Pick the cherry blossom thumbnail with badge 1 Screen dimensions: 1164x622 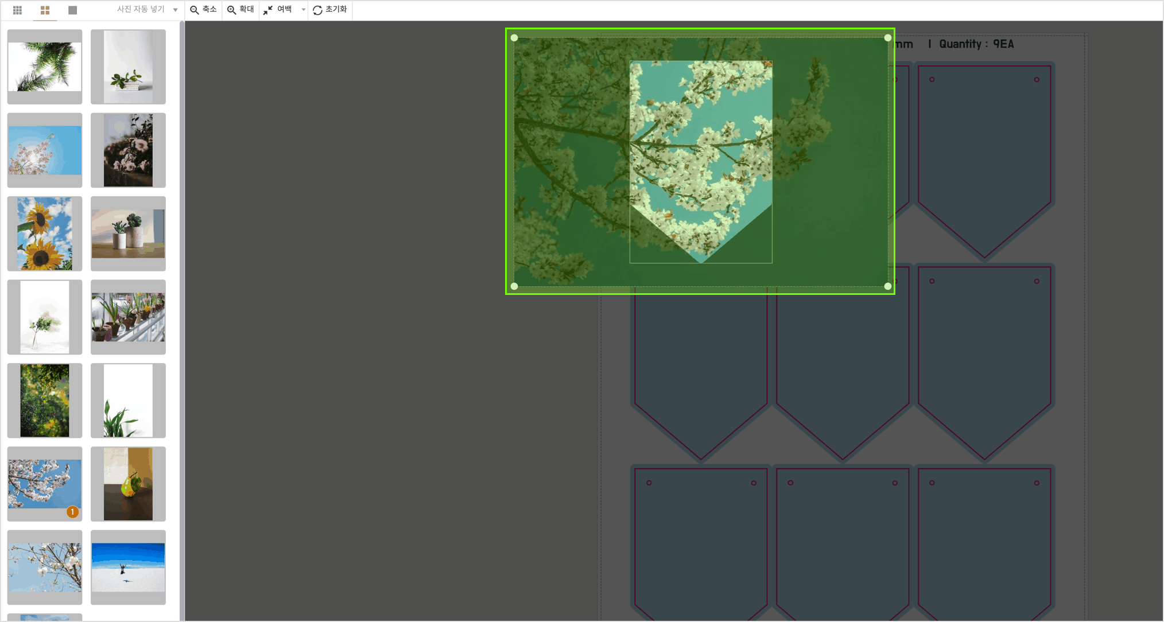pos(45,484)
